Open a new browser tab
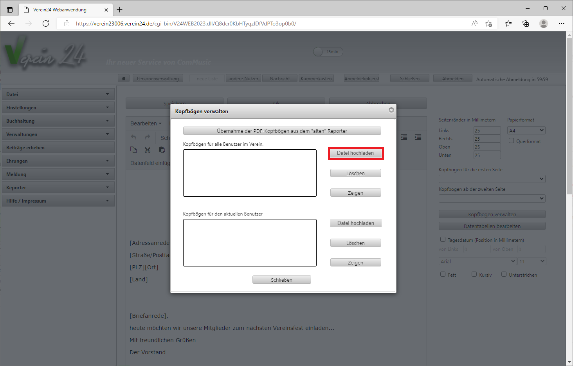The width and height of the screenshot is (573, 366). tap(120, 9)
